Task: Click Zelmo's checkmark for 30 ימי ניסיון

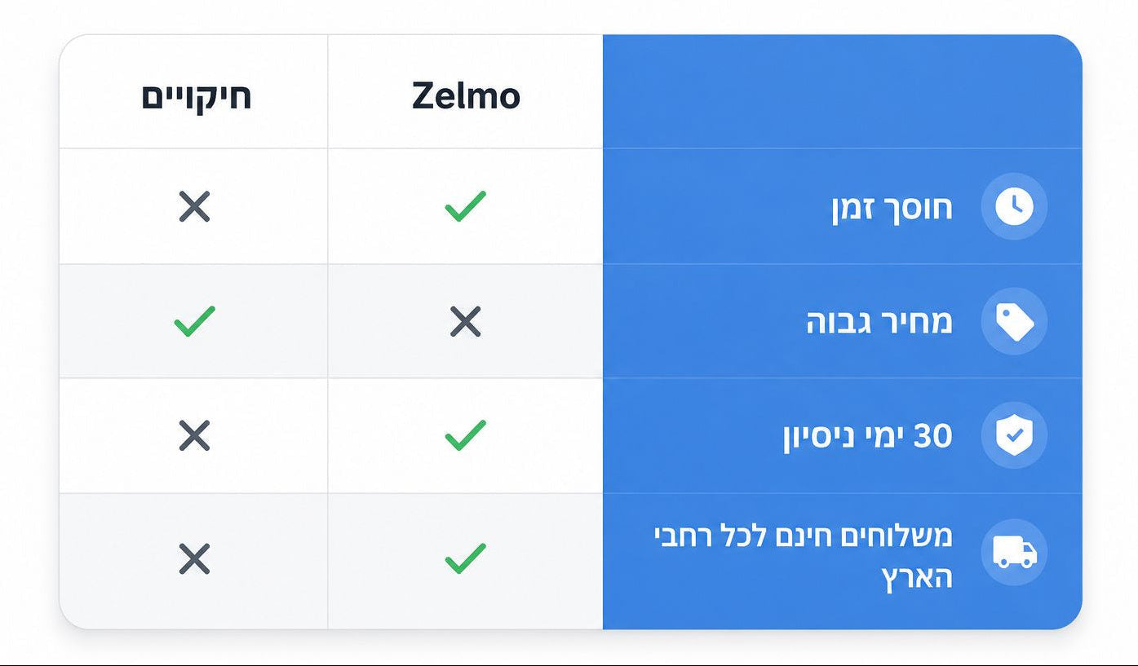Action: (x=465, y=435)
